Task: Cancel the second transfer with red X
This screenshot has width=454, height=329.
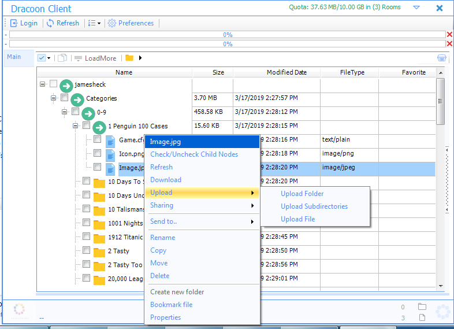Action: tap(449, 44)
